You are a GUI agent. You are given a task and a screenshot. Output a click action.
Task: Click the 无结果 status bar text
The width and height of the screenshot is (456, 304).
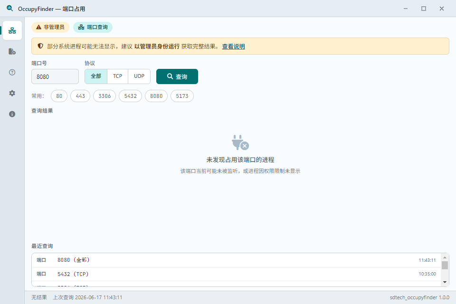click(x=39, y=297)
